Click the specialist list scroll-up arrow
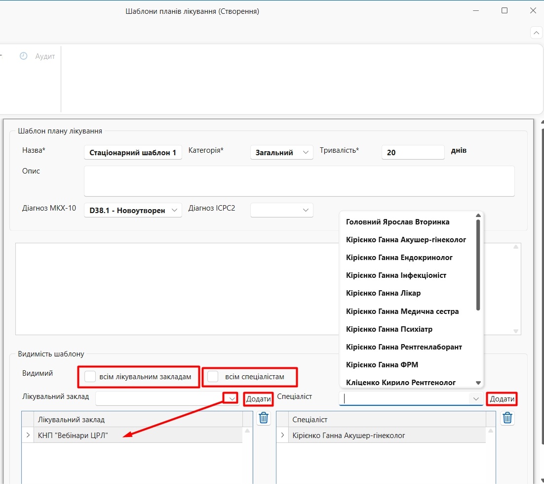The image size is (544, 484). click(478, 216)
